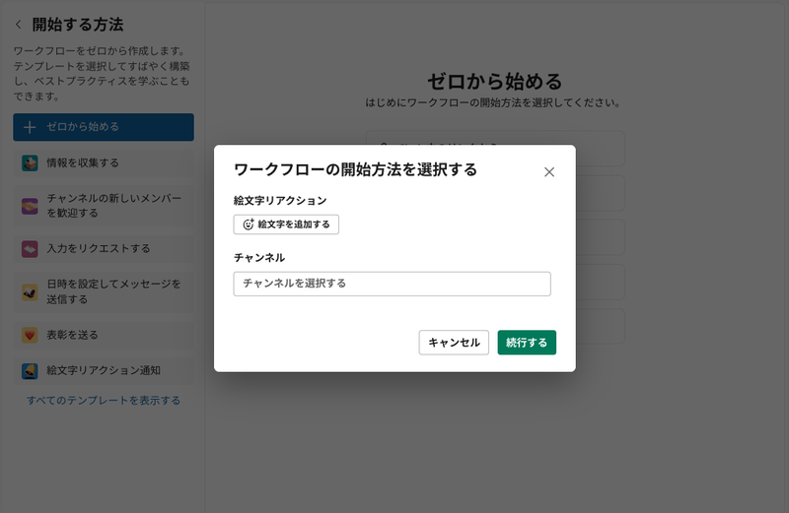The image size is (789, 513).
Task: Close the workflow start method dialog
Action: (x=549, y=172)
